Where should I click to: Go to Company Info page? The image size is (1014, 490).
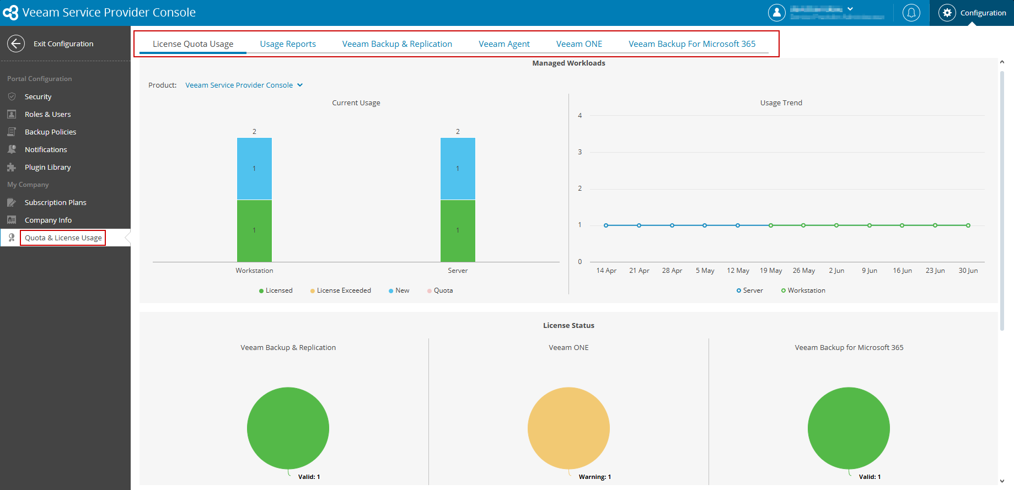tap(48, 220)
